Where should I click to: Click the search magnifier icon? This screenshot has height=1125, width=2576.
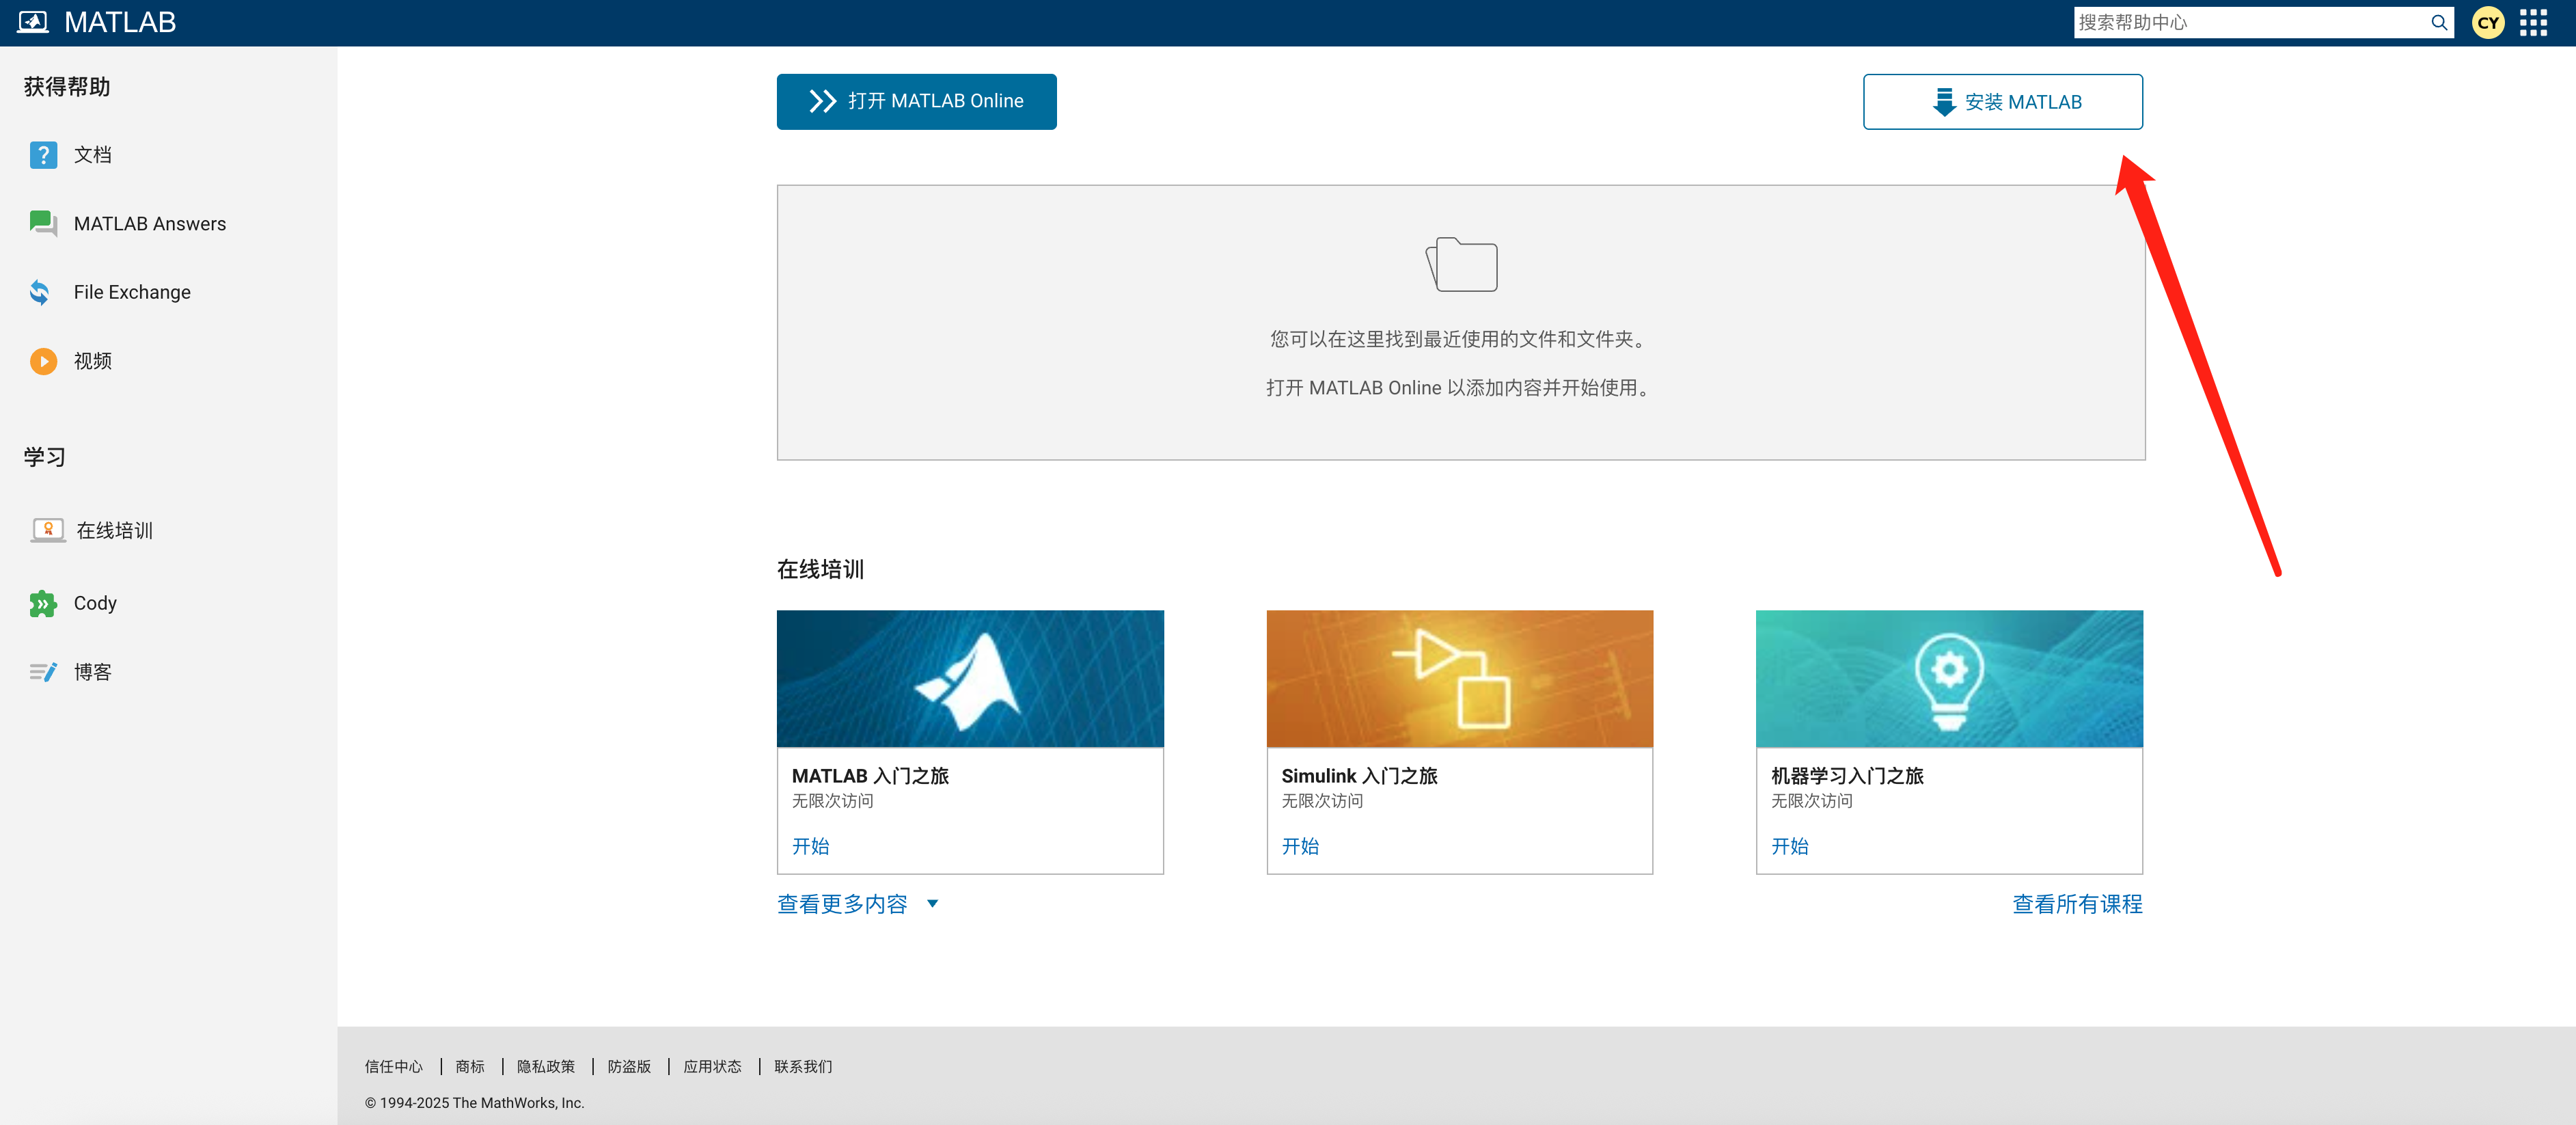[x=2439, y=22]
